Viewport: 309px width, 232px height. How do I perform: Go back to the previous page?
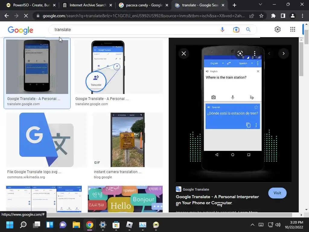coord(7,16)
